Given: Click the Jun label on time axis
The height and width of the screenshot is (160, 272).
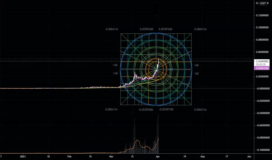Looking at the screenshot, I should click(x=249, y=157).
